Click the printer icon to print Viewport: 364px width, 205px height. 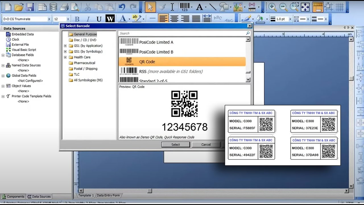65,7
